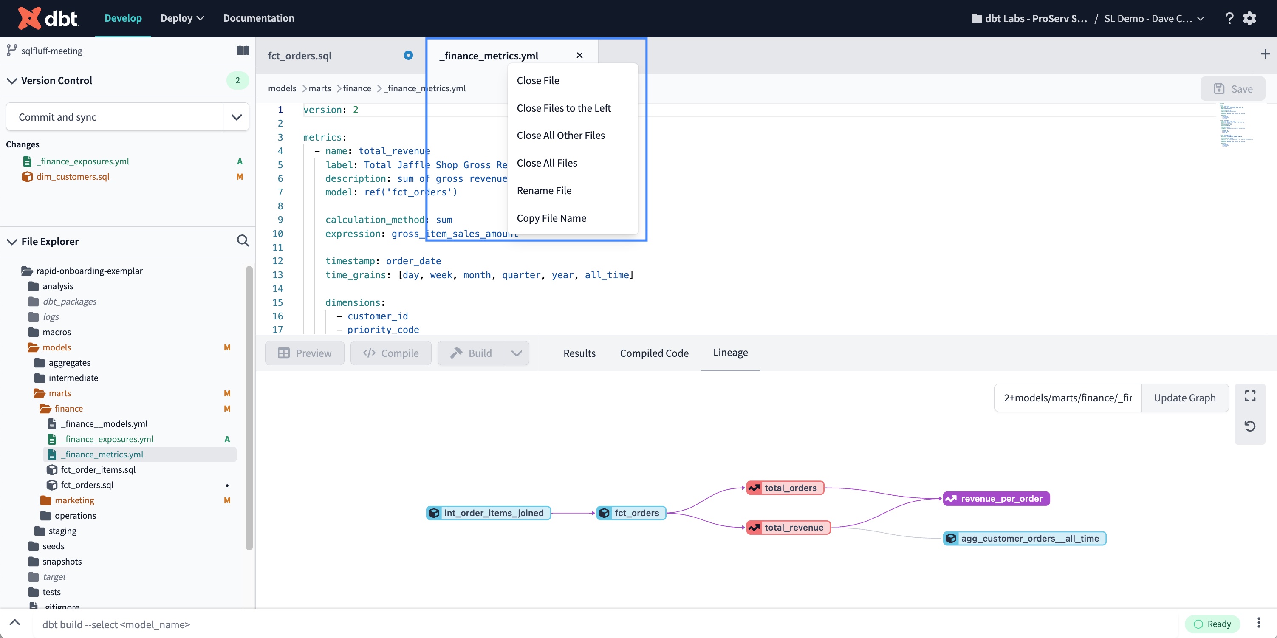Collapse the File Explorer section
The height and width of the screenshot is (638, 1277).
(x=12, y=241)
